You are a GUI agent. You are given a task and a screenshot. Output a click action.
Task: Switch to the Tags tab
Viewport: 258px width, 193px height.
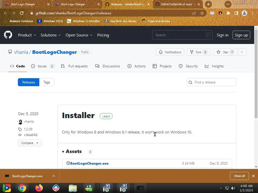[x=47, y=82]
